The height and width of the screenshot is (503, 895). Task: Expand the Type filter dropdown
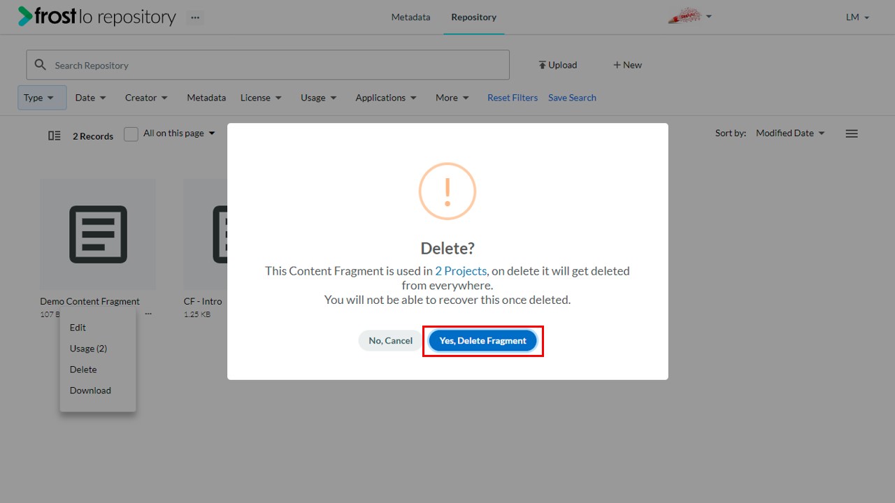point(42,98)
